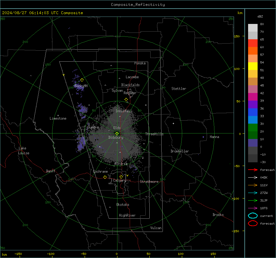
Task: Click the -150 tick on bottom axis
Action: pos(18,254)
